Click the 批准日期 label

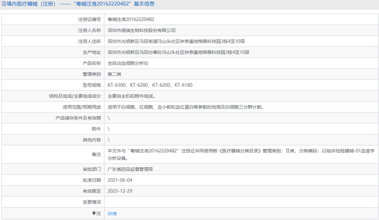(91, 180)
